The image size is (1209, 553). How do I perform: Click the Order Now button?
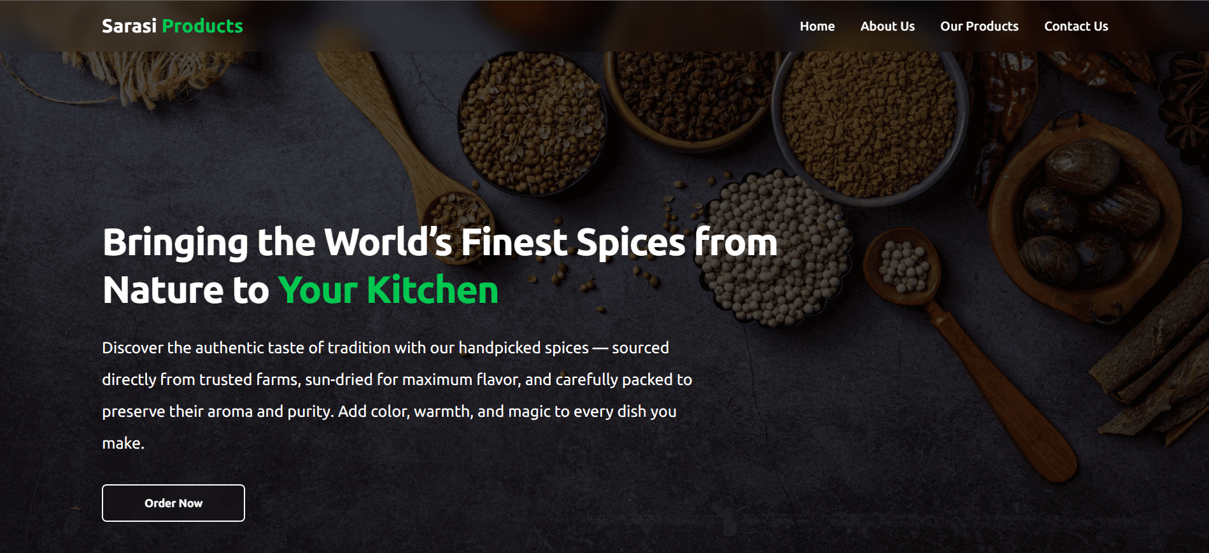pos(173,503)
